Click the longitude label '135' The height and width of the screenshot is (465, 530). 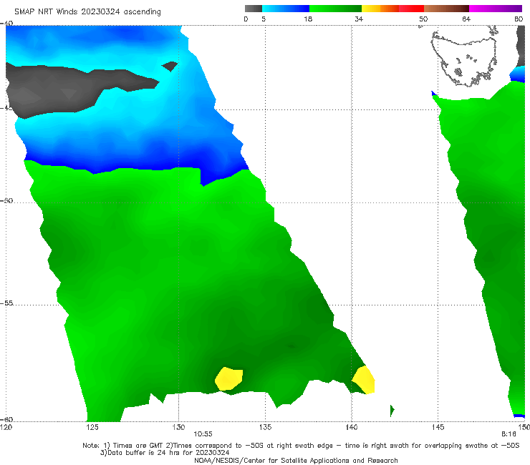coord(265,428)
